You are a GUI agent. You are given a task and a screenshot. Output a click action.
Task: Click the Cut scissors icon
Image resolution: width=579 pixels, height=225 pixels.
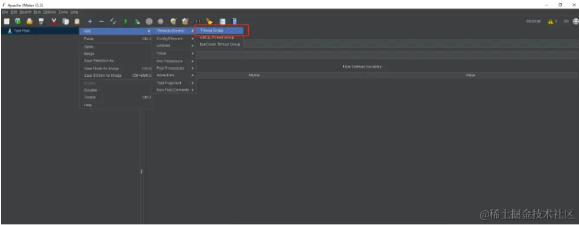[x=54, y=21]
